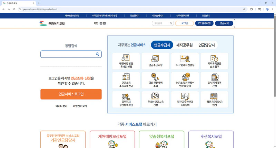Click the 연금복지포털 logo
The width and height of the screenshot is (276, 148).
tap(52, 23)
